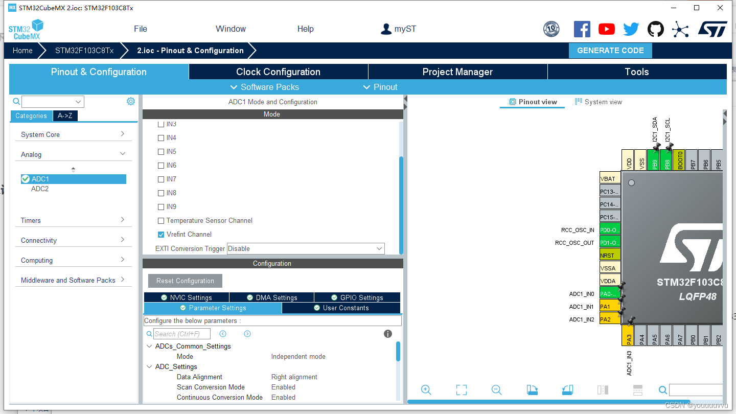Enable the IN6 channel checkbox

(161, 166)
